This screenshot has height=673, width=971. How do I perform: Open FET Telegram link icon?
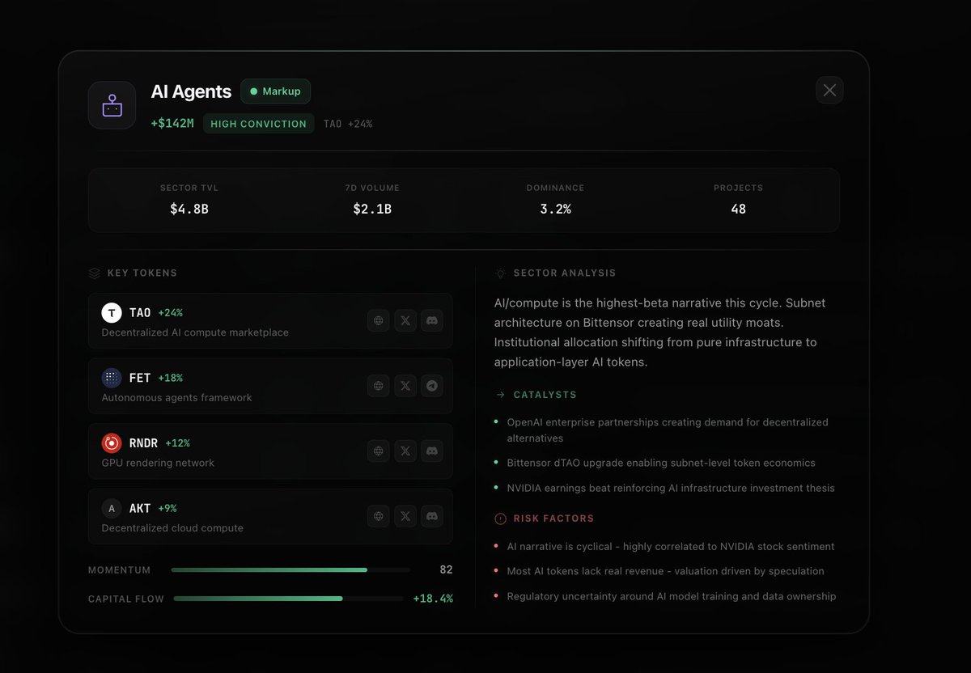pos(432,386)
